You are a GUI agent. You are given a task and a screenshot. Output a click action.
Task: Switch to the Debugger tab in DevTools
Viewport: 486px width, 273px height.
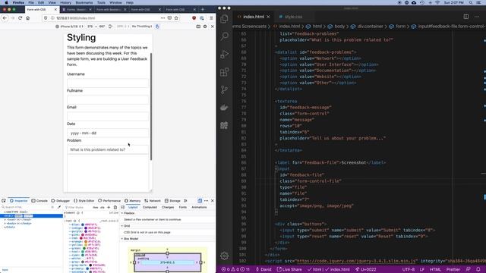tap(61, 200)
